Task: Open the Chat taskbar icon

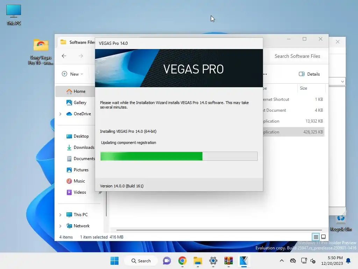Action: tap(167, 261)
